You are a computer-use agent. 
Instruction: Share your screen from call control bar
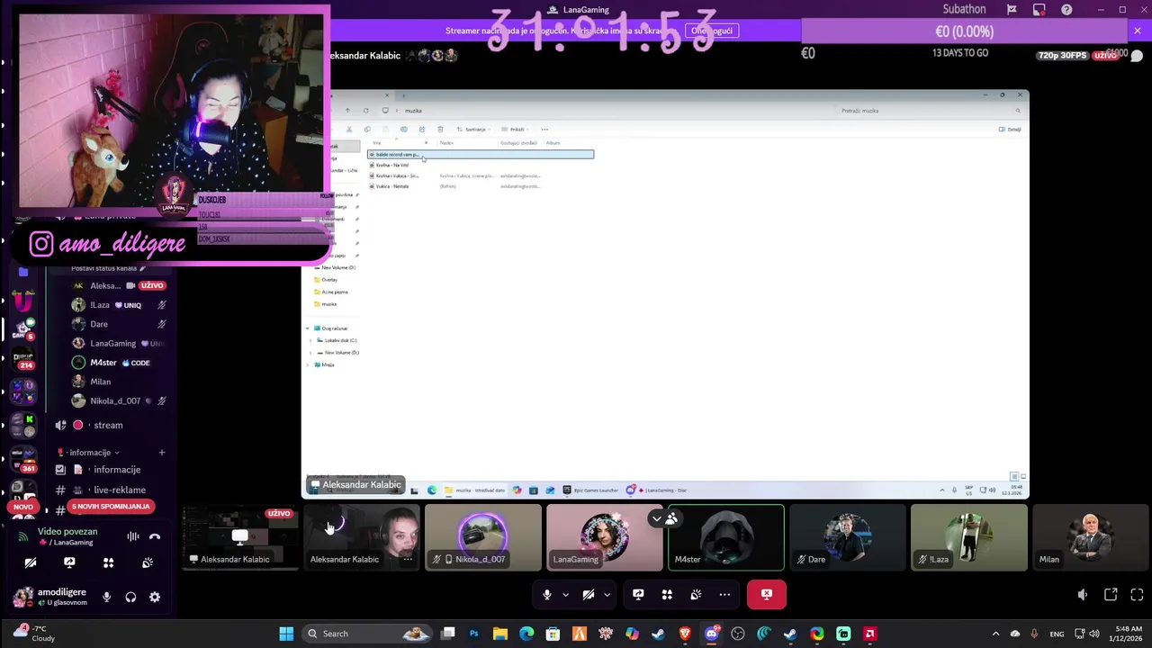click(x=638, y=595)
